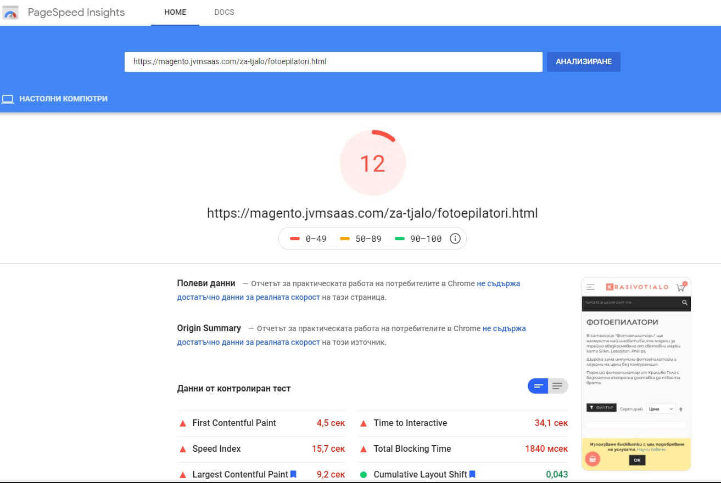Select the НАСТОЛНИ КОМПЮТРИ desktop tab
The width and height of the screenshot is (721, 483).
(x=55, y=99)
